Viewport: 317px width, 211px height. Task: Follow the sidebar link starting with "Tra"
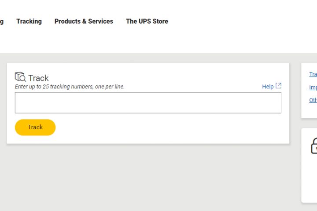pos(313,74)
